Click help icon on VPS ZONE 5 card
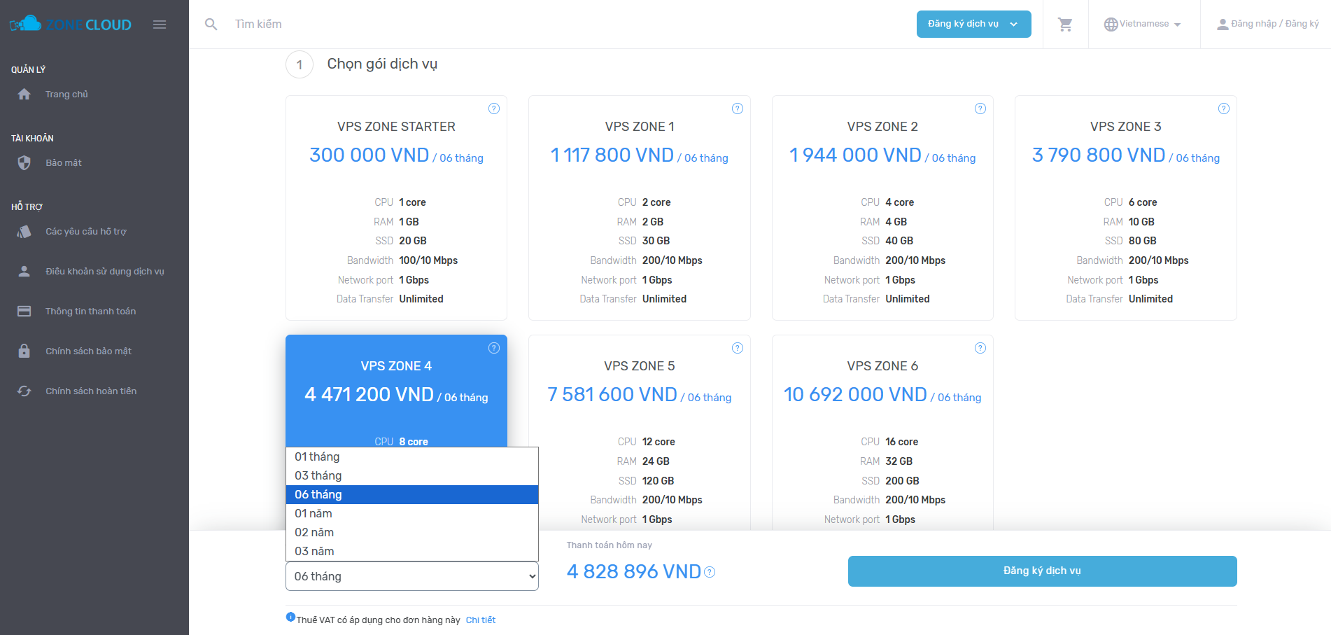1331x635 pixels. 737,348
